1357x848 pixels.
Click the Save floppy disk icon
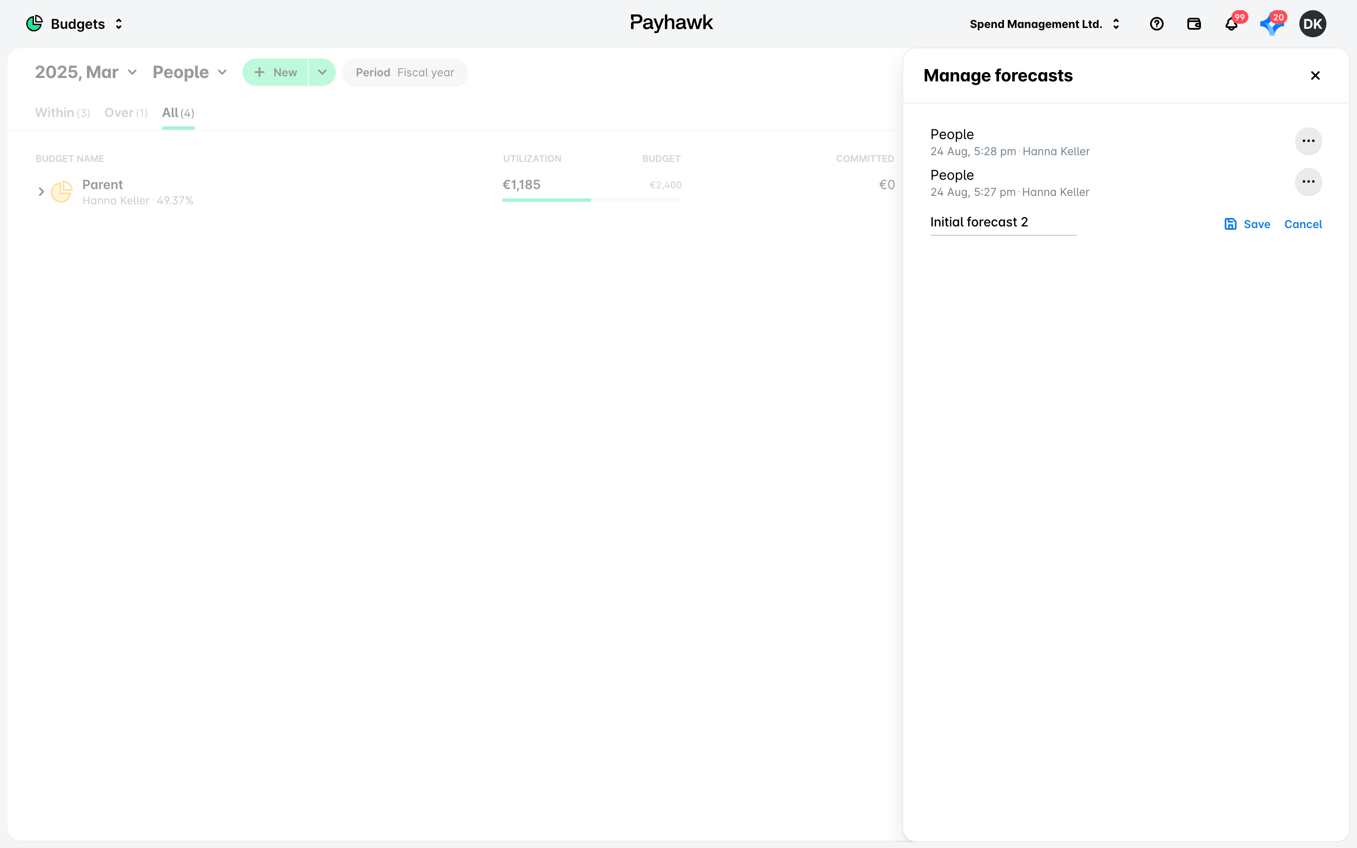[1230, 224]
